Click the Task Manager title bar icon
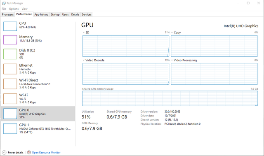 click(4, 3)
